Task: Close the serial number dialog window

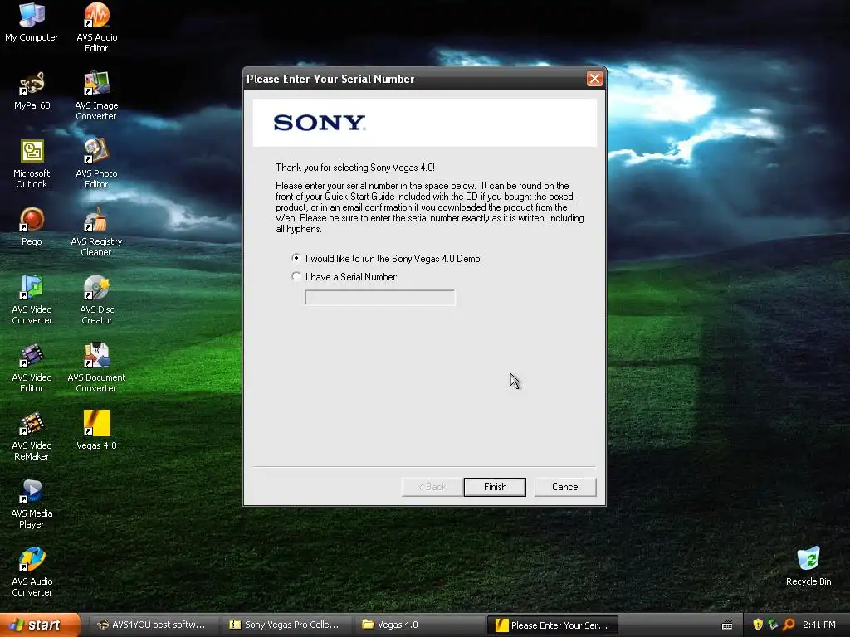Action: point(594,79)
